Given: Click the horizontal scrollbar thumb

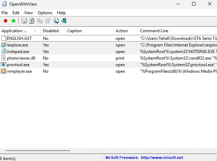Looking at the screenshot, I should point(38,150).
